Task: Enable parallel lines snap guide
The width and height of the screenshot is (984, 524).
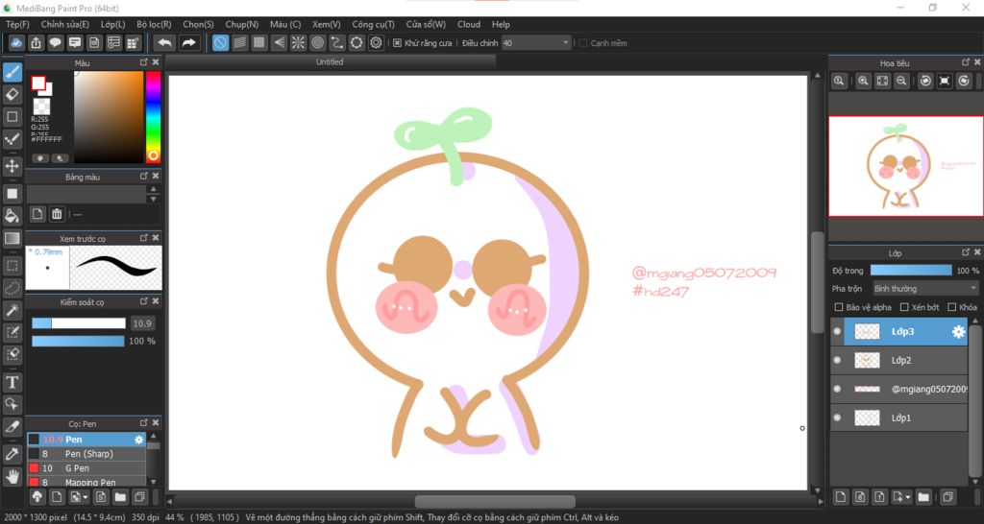Action: click(x=239, y=42)
